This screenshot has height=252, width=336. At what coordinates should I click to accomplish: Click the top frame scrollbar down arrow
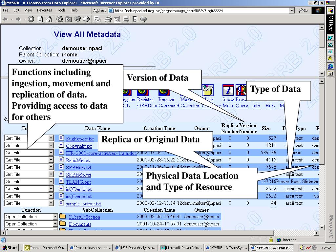tap(322, 74)
